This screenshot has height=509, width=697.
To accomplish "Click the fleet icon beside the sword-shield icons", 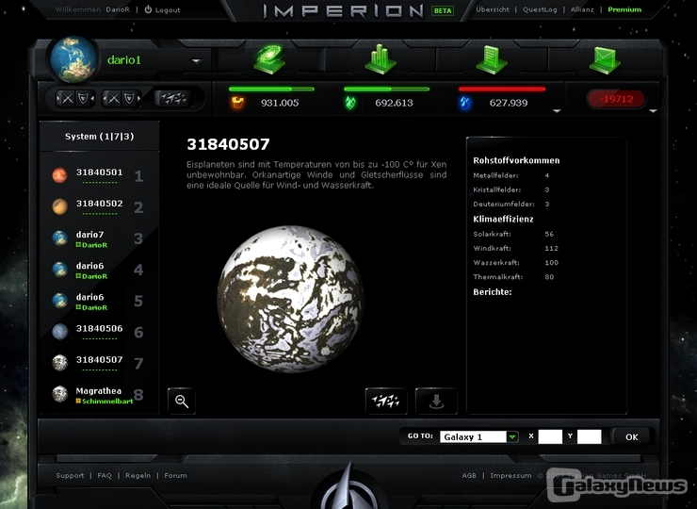I will [171, 98].
